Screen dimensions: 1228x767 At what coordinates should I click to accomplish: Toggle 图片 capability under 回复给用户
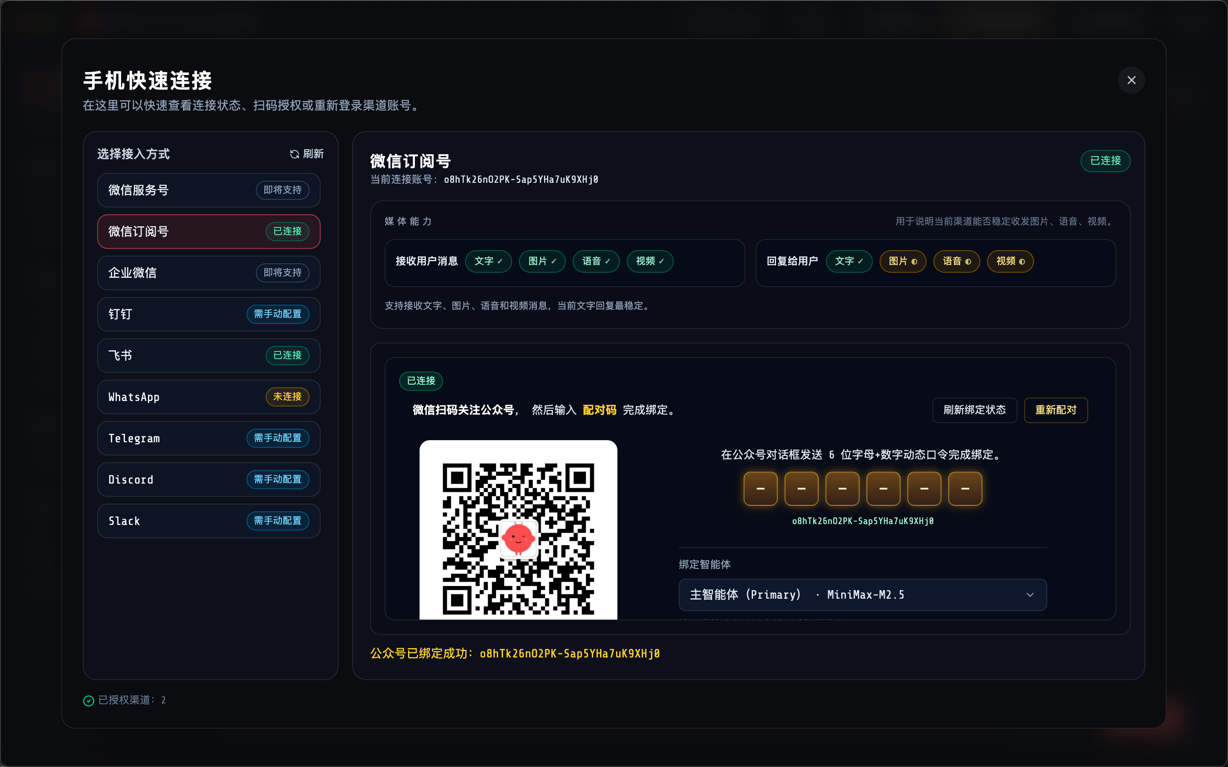coord(903,261)
